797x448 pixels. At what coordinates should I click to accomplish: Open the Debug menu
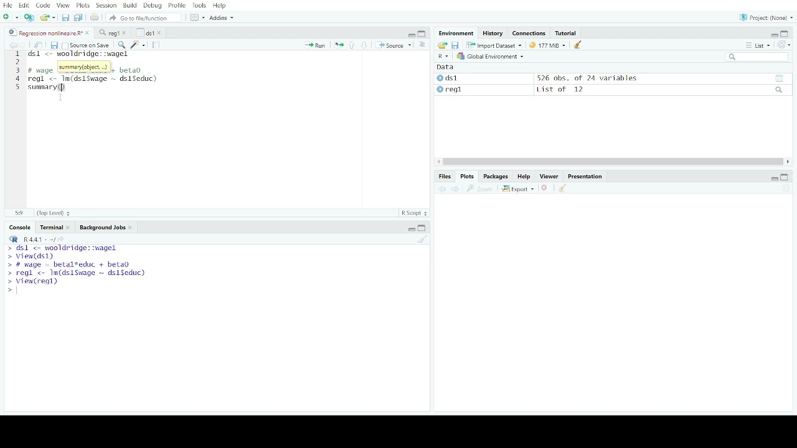pyautogui.click(x=153, y=6)
